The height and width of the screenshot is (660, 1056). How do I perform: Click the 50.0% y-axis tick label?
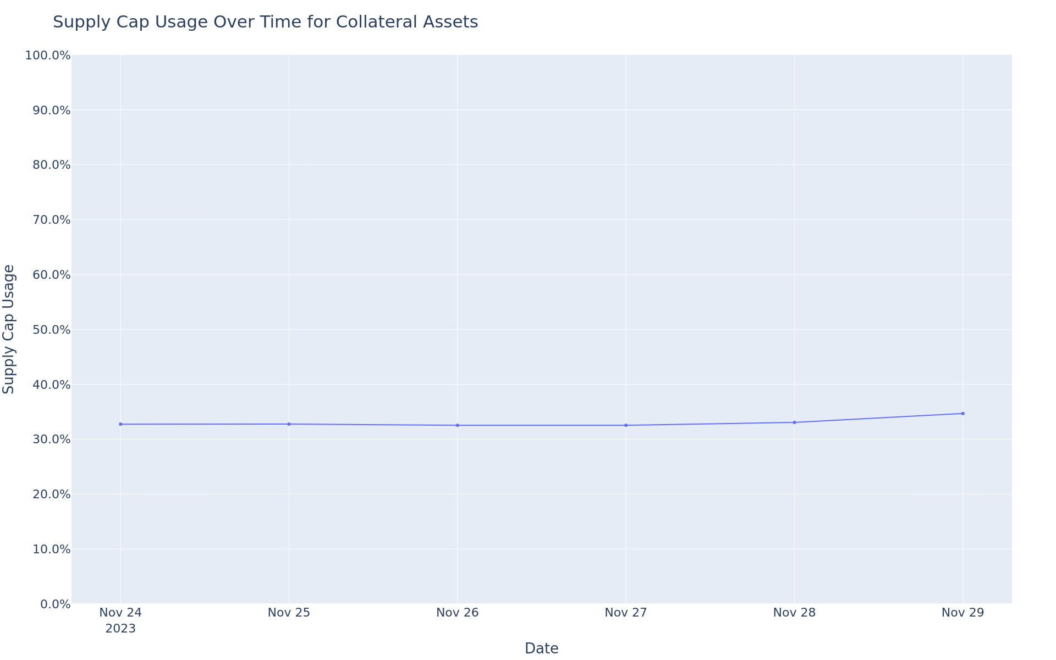pyautogui.click(x=52, y=329)
